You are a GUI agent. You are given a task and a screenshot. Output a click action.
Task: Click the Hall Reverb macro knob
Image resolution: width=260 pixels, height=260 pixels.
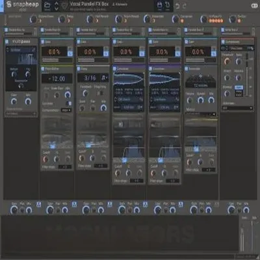pos(90,19)
